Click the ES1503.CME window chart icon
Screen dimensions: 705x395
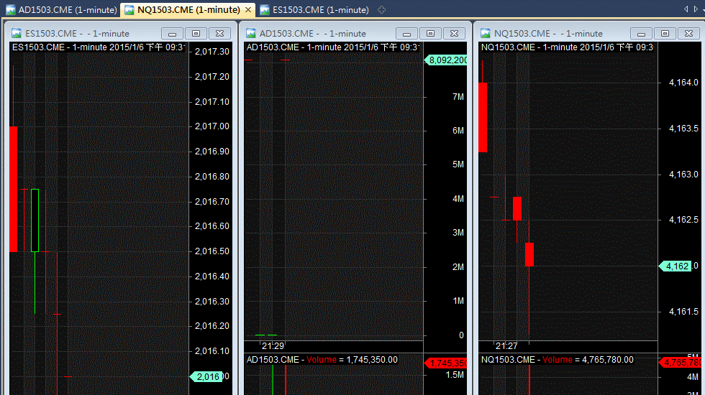(x=17, y=33)
